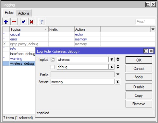Image resolution: width=158 pixels, height=123 pixels.
Task: Click into the Find search field
Action: (x=145, y=22)
